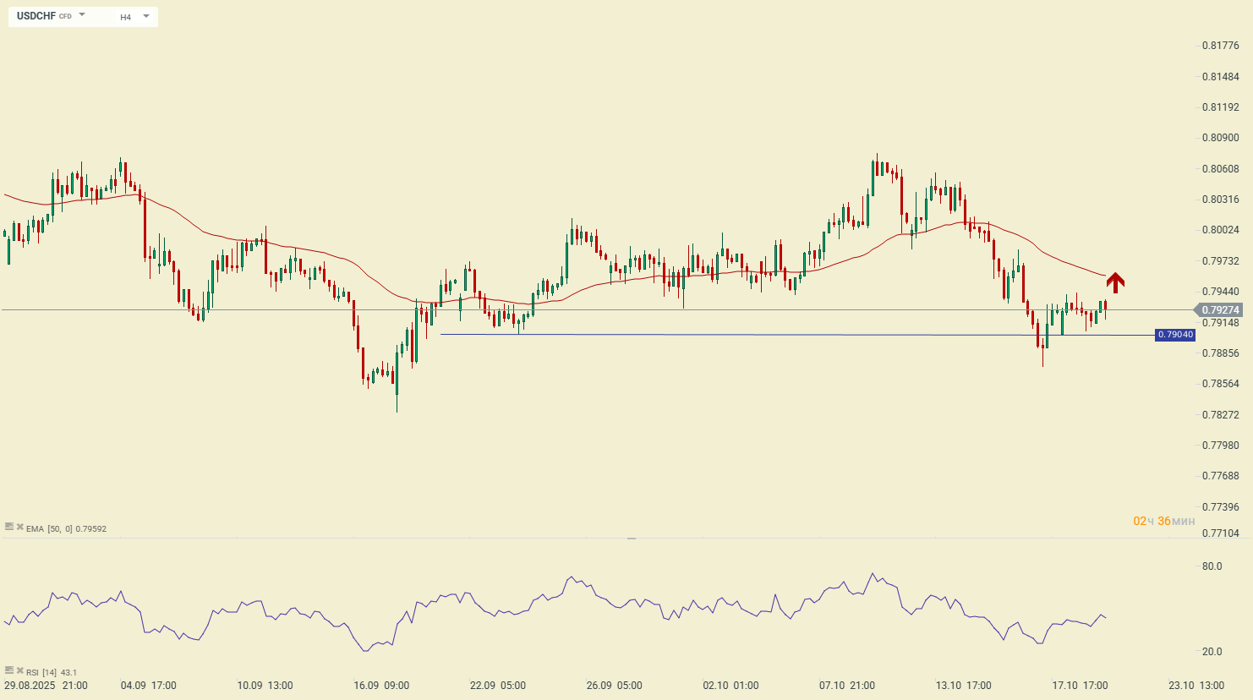
Task: Open the USDCHF symbol dropdown
Action: tap(82, 15)
